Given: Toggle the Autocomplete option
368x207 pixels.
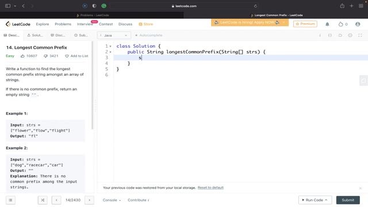Looking at the screenshot, I should [x=148, y=35].
